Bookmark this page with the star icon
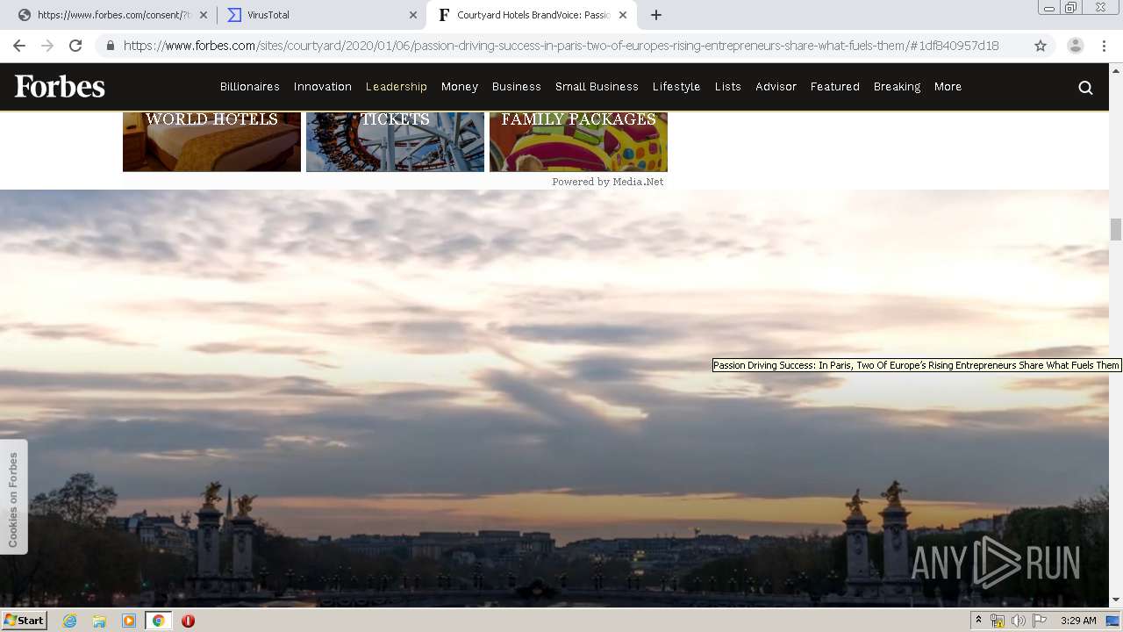1123x632 pixels. click(1041, 46)
